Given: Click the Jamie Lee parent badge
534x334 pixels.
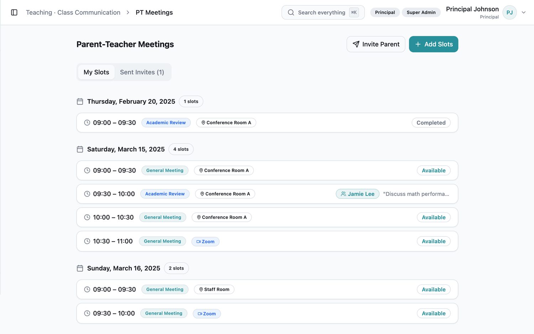Looking at the screenshot, I should pos(357,194).
